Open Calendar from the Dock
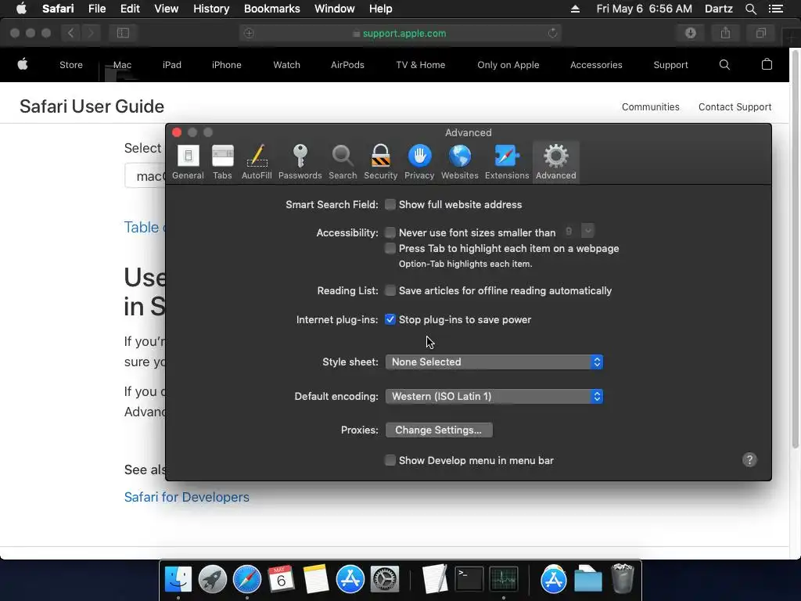 pos(281,579)
